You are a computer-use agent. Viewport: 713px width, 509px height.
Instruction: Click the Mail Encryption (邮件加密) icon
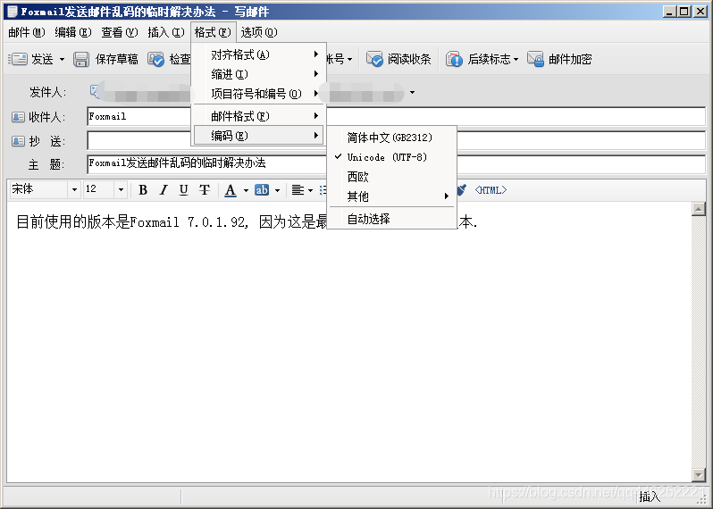tap(536, 59)
